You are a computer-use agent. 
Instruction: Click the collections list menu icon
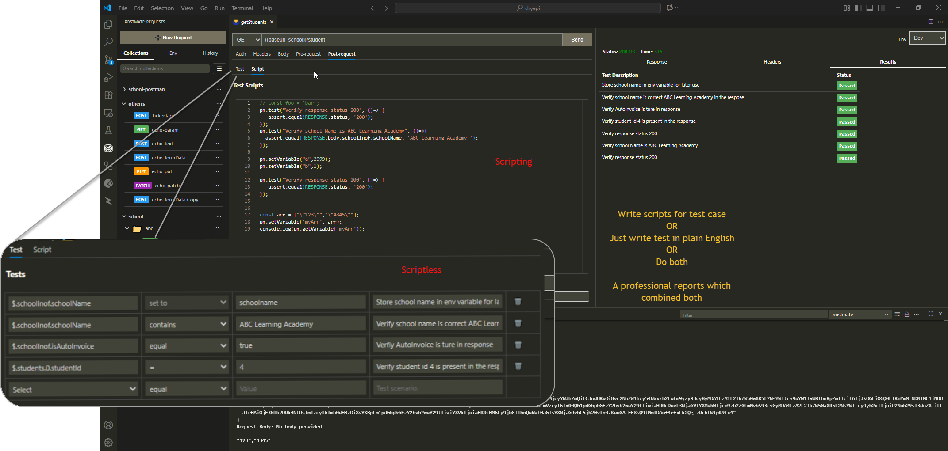click(219, 68)
